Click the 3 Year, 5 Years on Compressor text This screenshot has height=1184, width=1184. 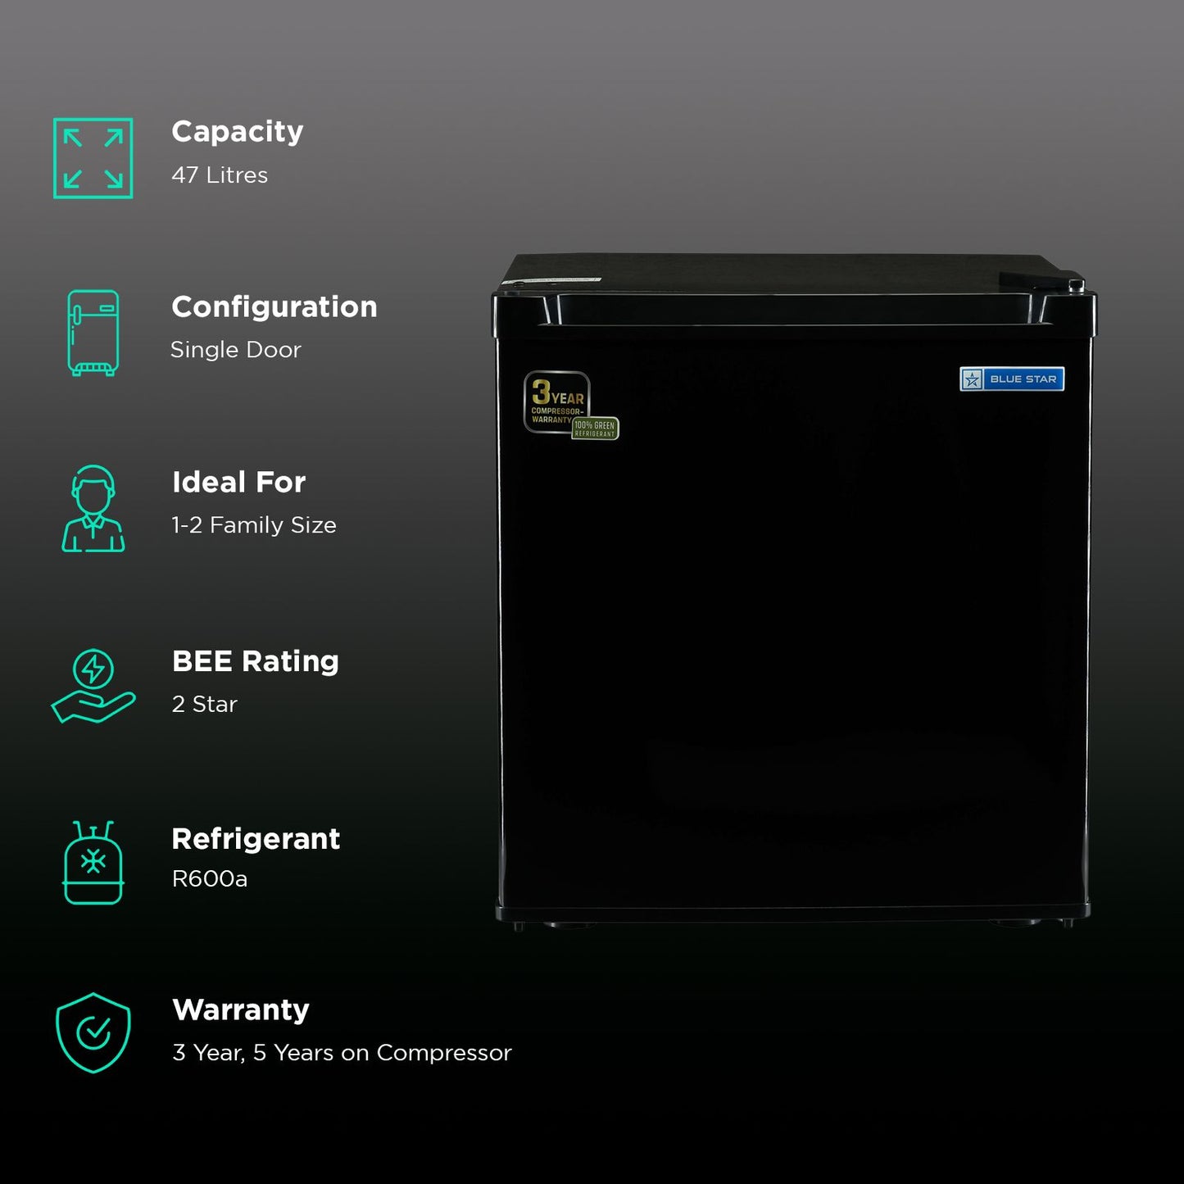click(x=342, y=1053)
